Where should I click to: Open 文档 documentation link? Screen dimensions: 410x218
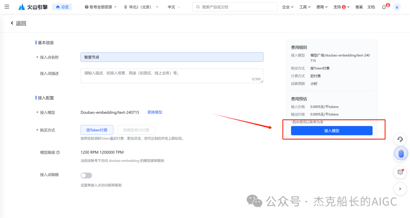coord(371,7)
